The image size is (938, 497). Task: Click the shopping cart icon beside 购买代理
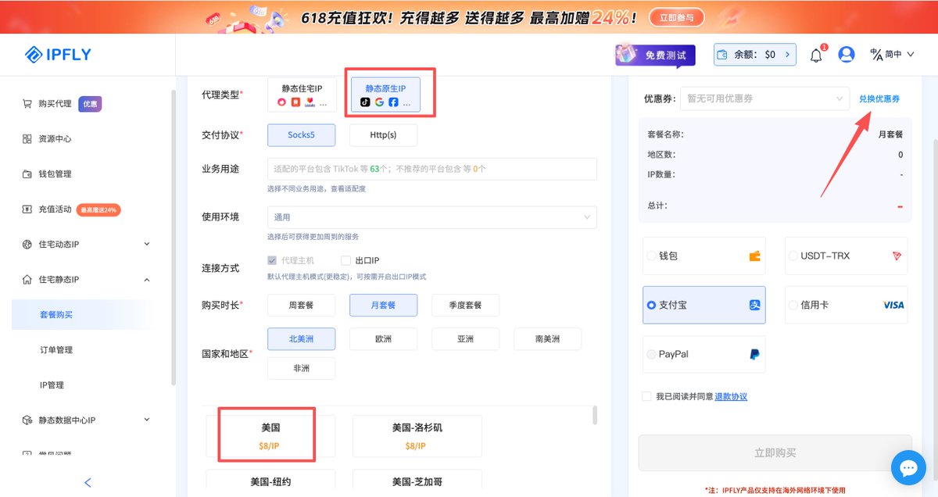pos(27,104)
